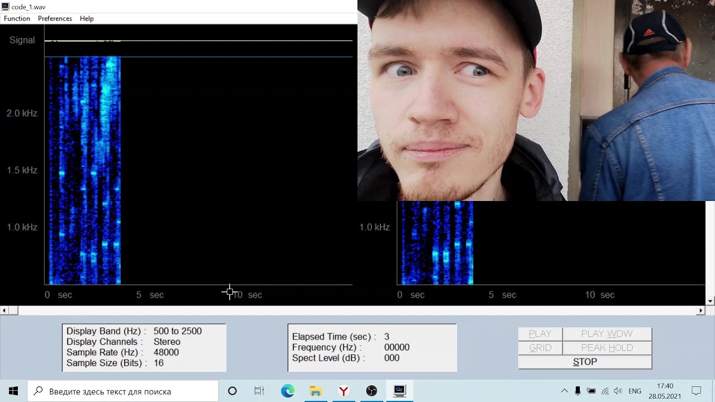Open the volume tray icon
The height and width of the screenshot is (402, 715).
[x=618, y=391]
